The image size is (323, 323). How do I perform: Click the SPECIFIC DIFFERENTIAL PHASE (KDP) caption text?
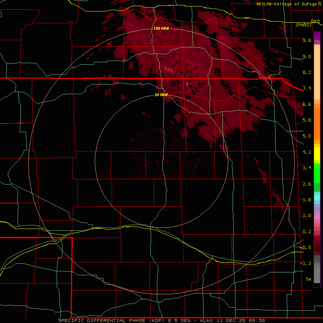pyautogui.click(x=111, y=320)
